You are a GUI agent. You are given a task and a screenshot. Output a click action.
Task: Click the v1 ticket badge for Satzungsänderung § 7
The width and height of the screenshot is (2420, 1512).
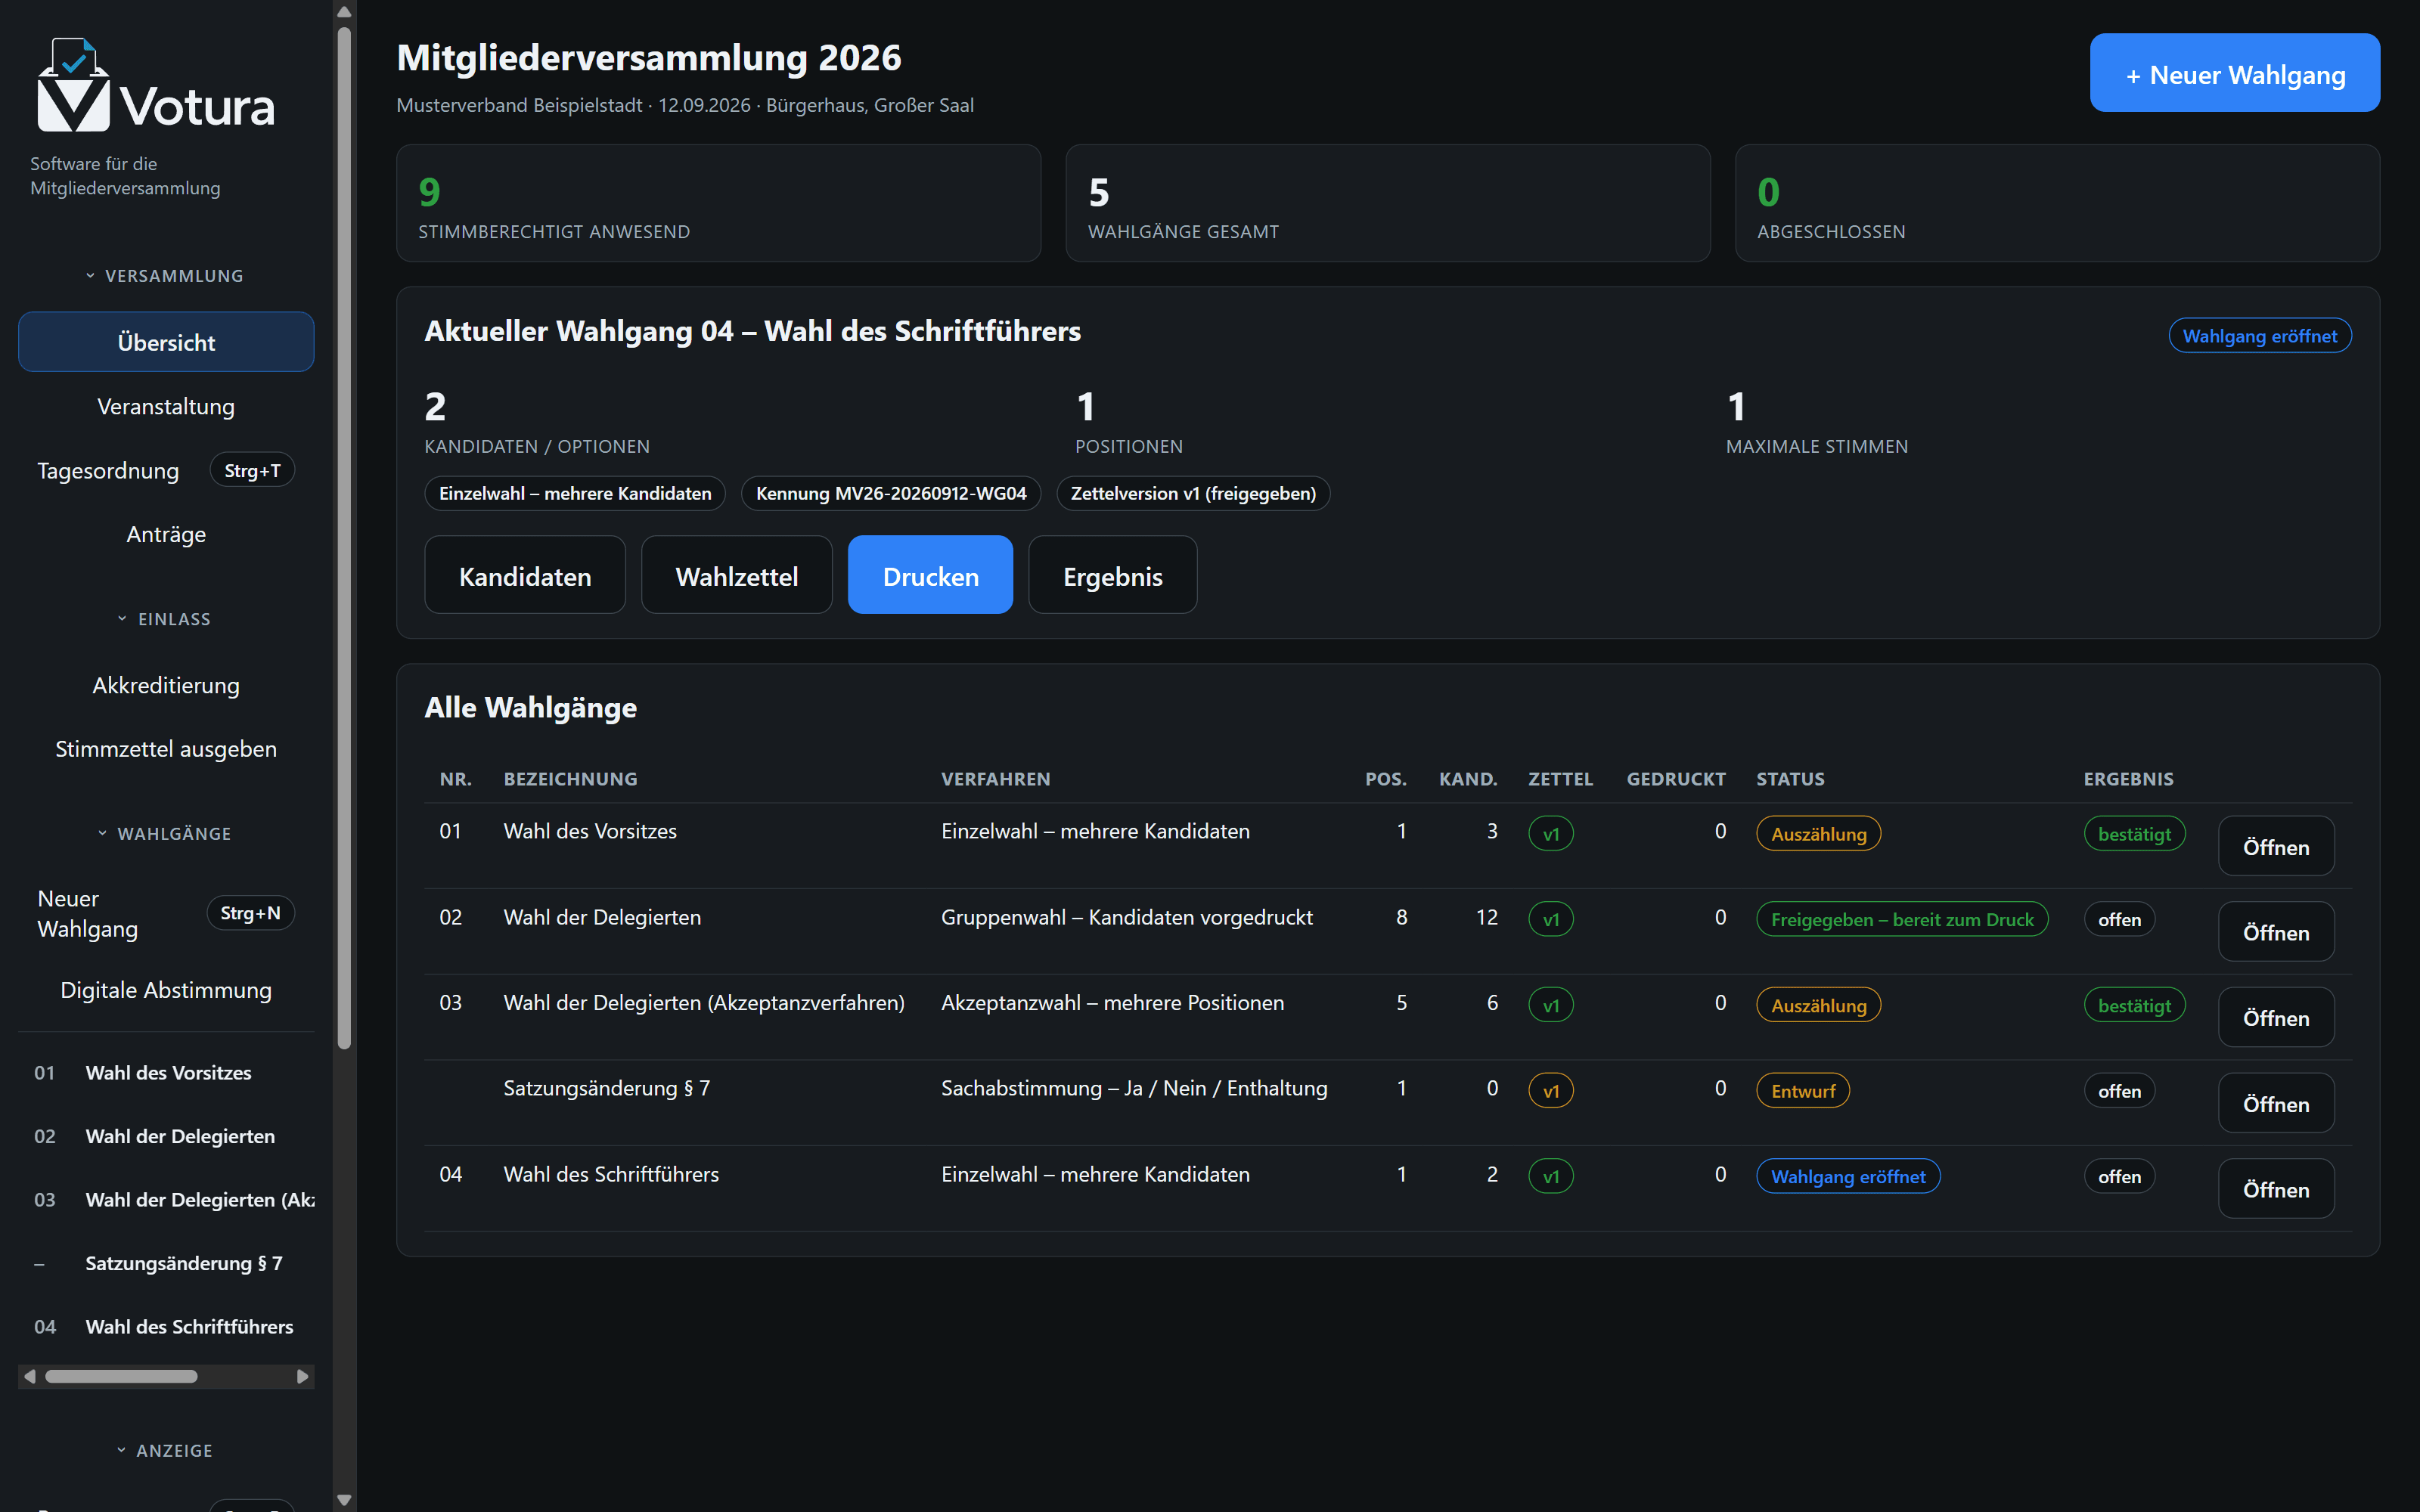1550,1090
